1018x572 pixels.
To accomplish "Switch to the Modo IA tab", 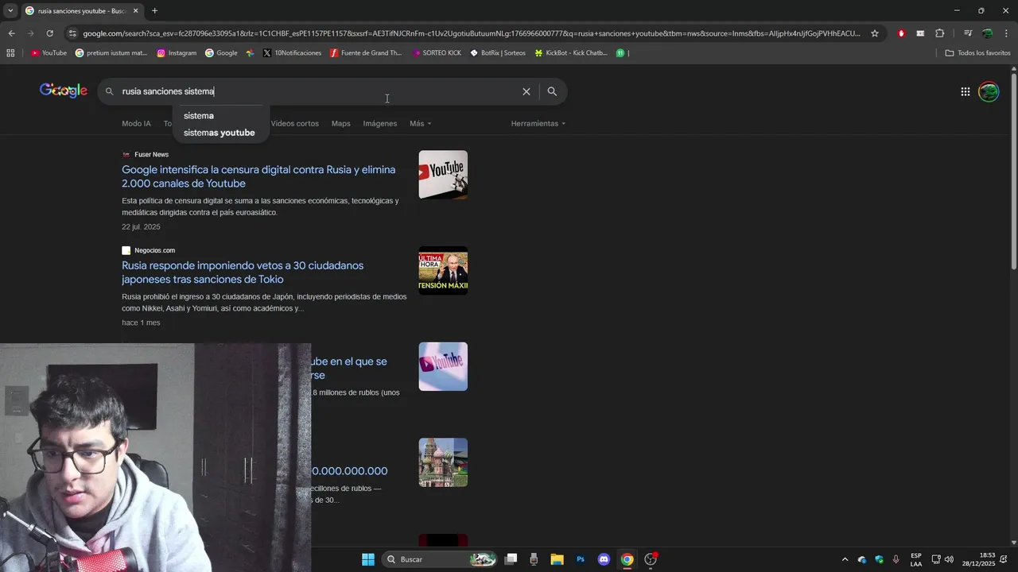I will 136,124.
